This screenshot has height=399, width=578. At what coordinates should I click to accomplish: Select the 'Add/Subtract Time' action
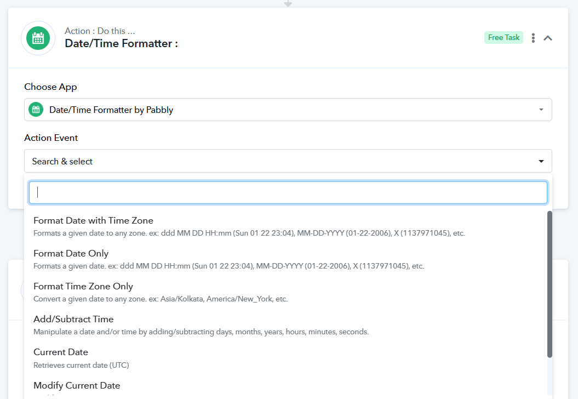73,319
